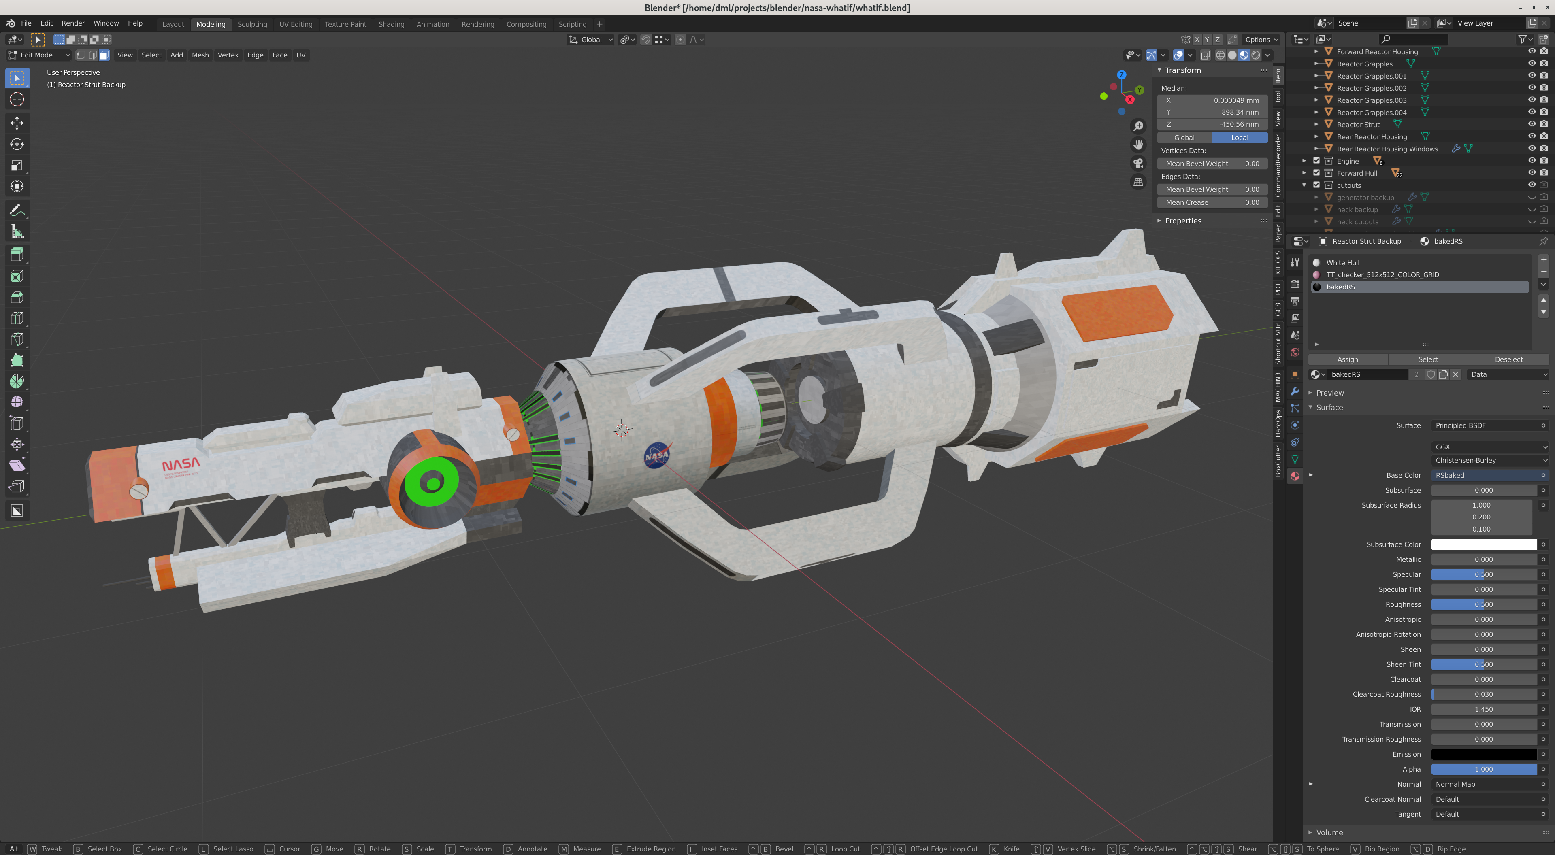Open the File menu

click(26, 23)
